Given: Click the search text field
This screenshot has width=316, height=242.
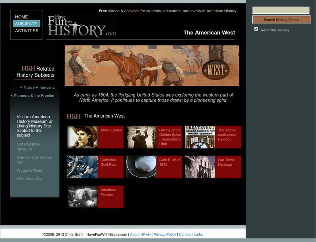Looking at the screenshot, I should (281, 10).
